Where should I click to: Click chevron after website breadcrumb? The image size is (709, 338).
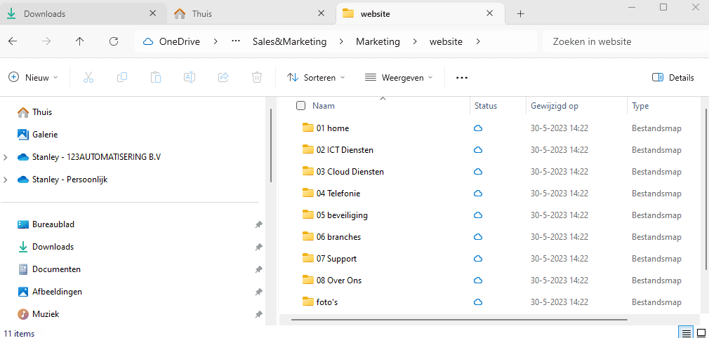tap(477, 41)
